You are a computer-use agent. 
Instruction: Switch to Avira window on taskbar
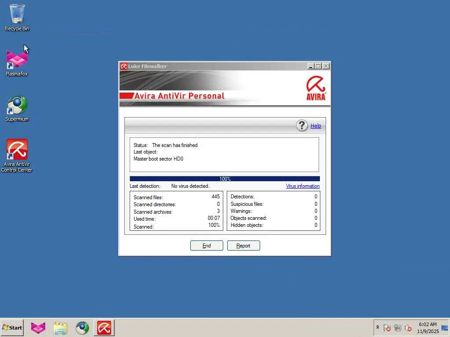pyautogui.click(x=104, y=327)
